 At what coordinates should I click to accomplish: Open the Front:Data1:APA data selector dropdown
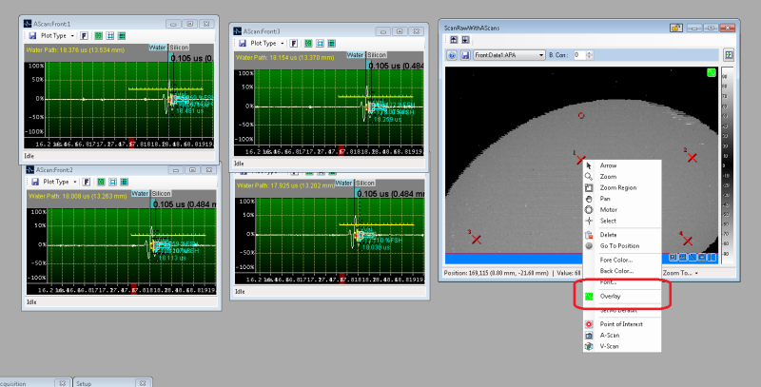tap(510, 55)
